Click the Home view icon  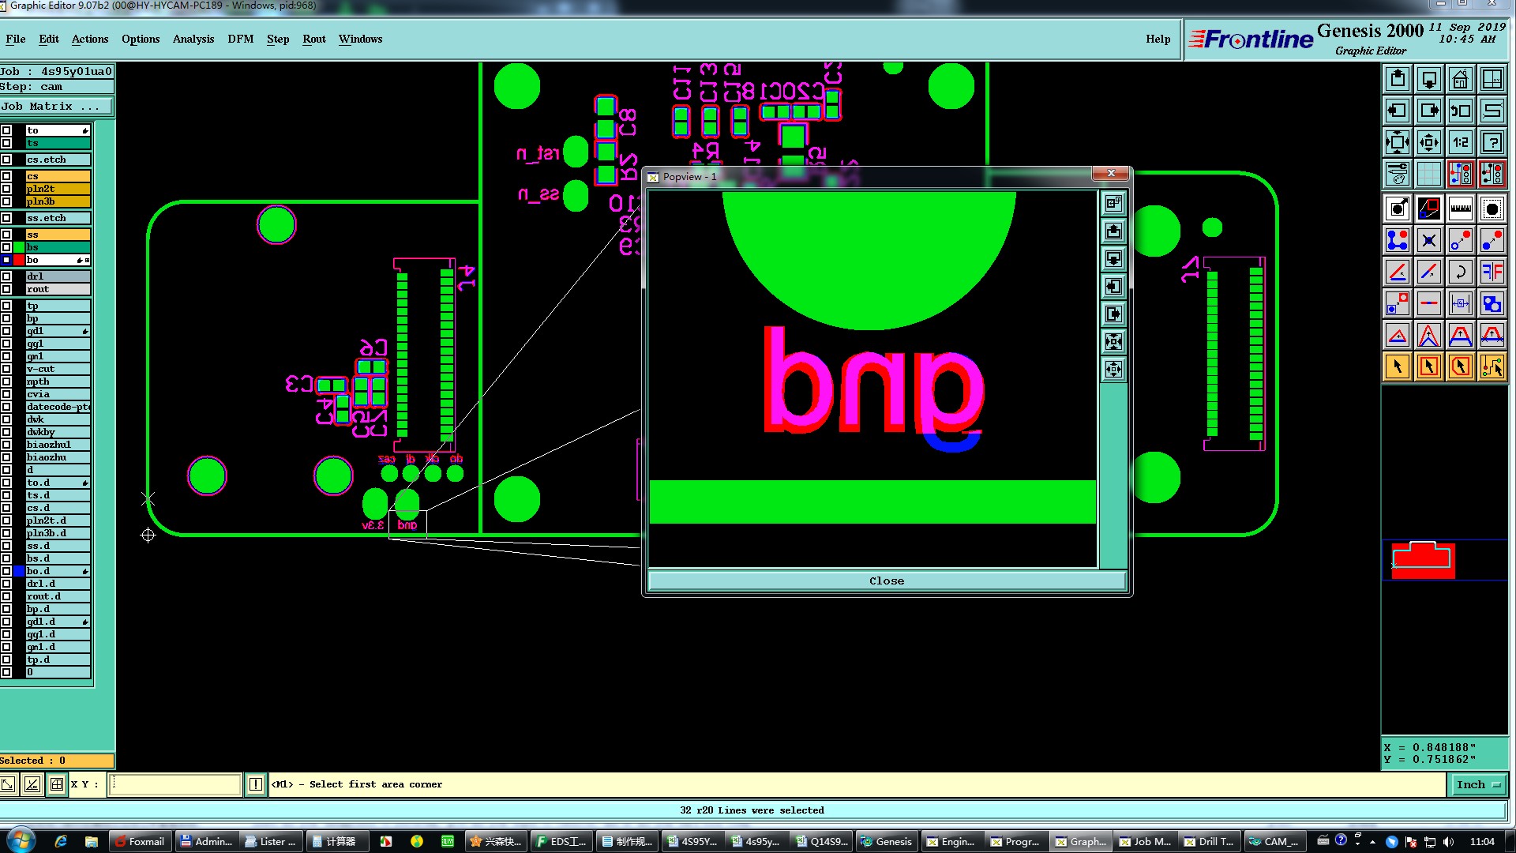coord(1460,79)
